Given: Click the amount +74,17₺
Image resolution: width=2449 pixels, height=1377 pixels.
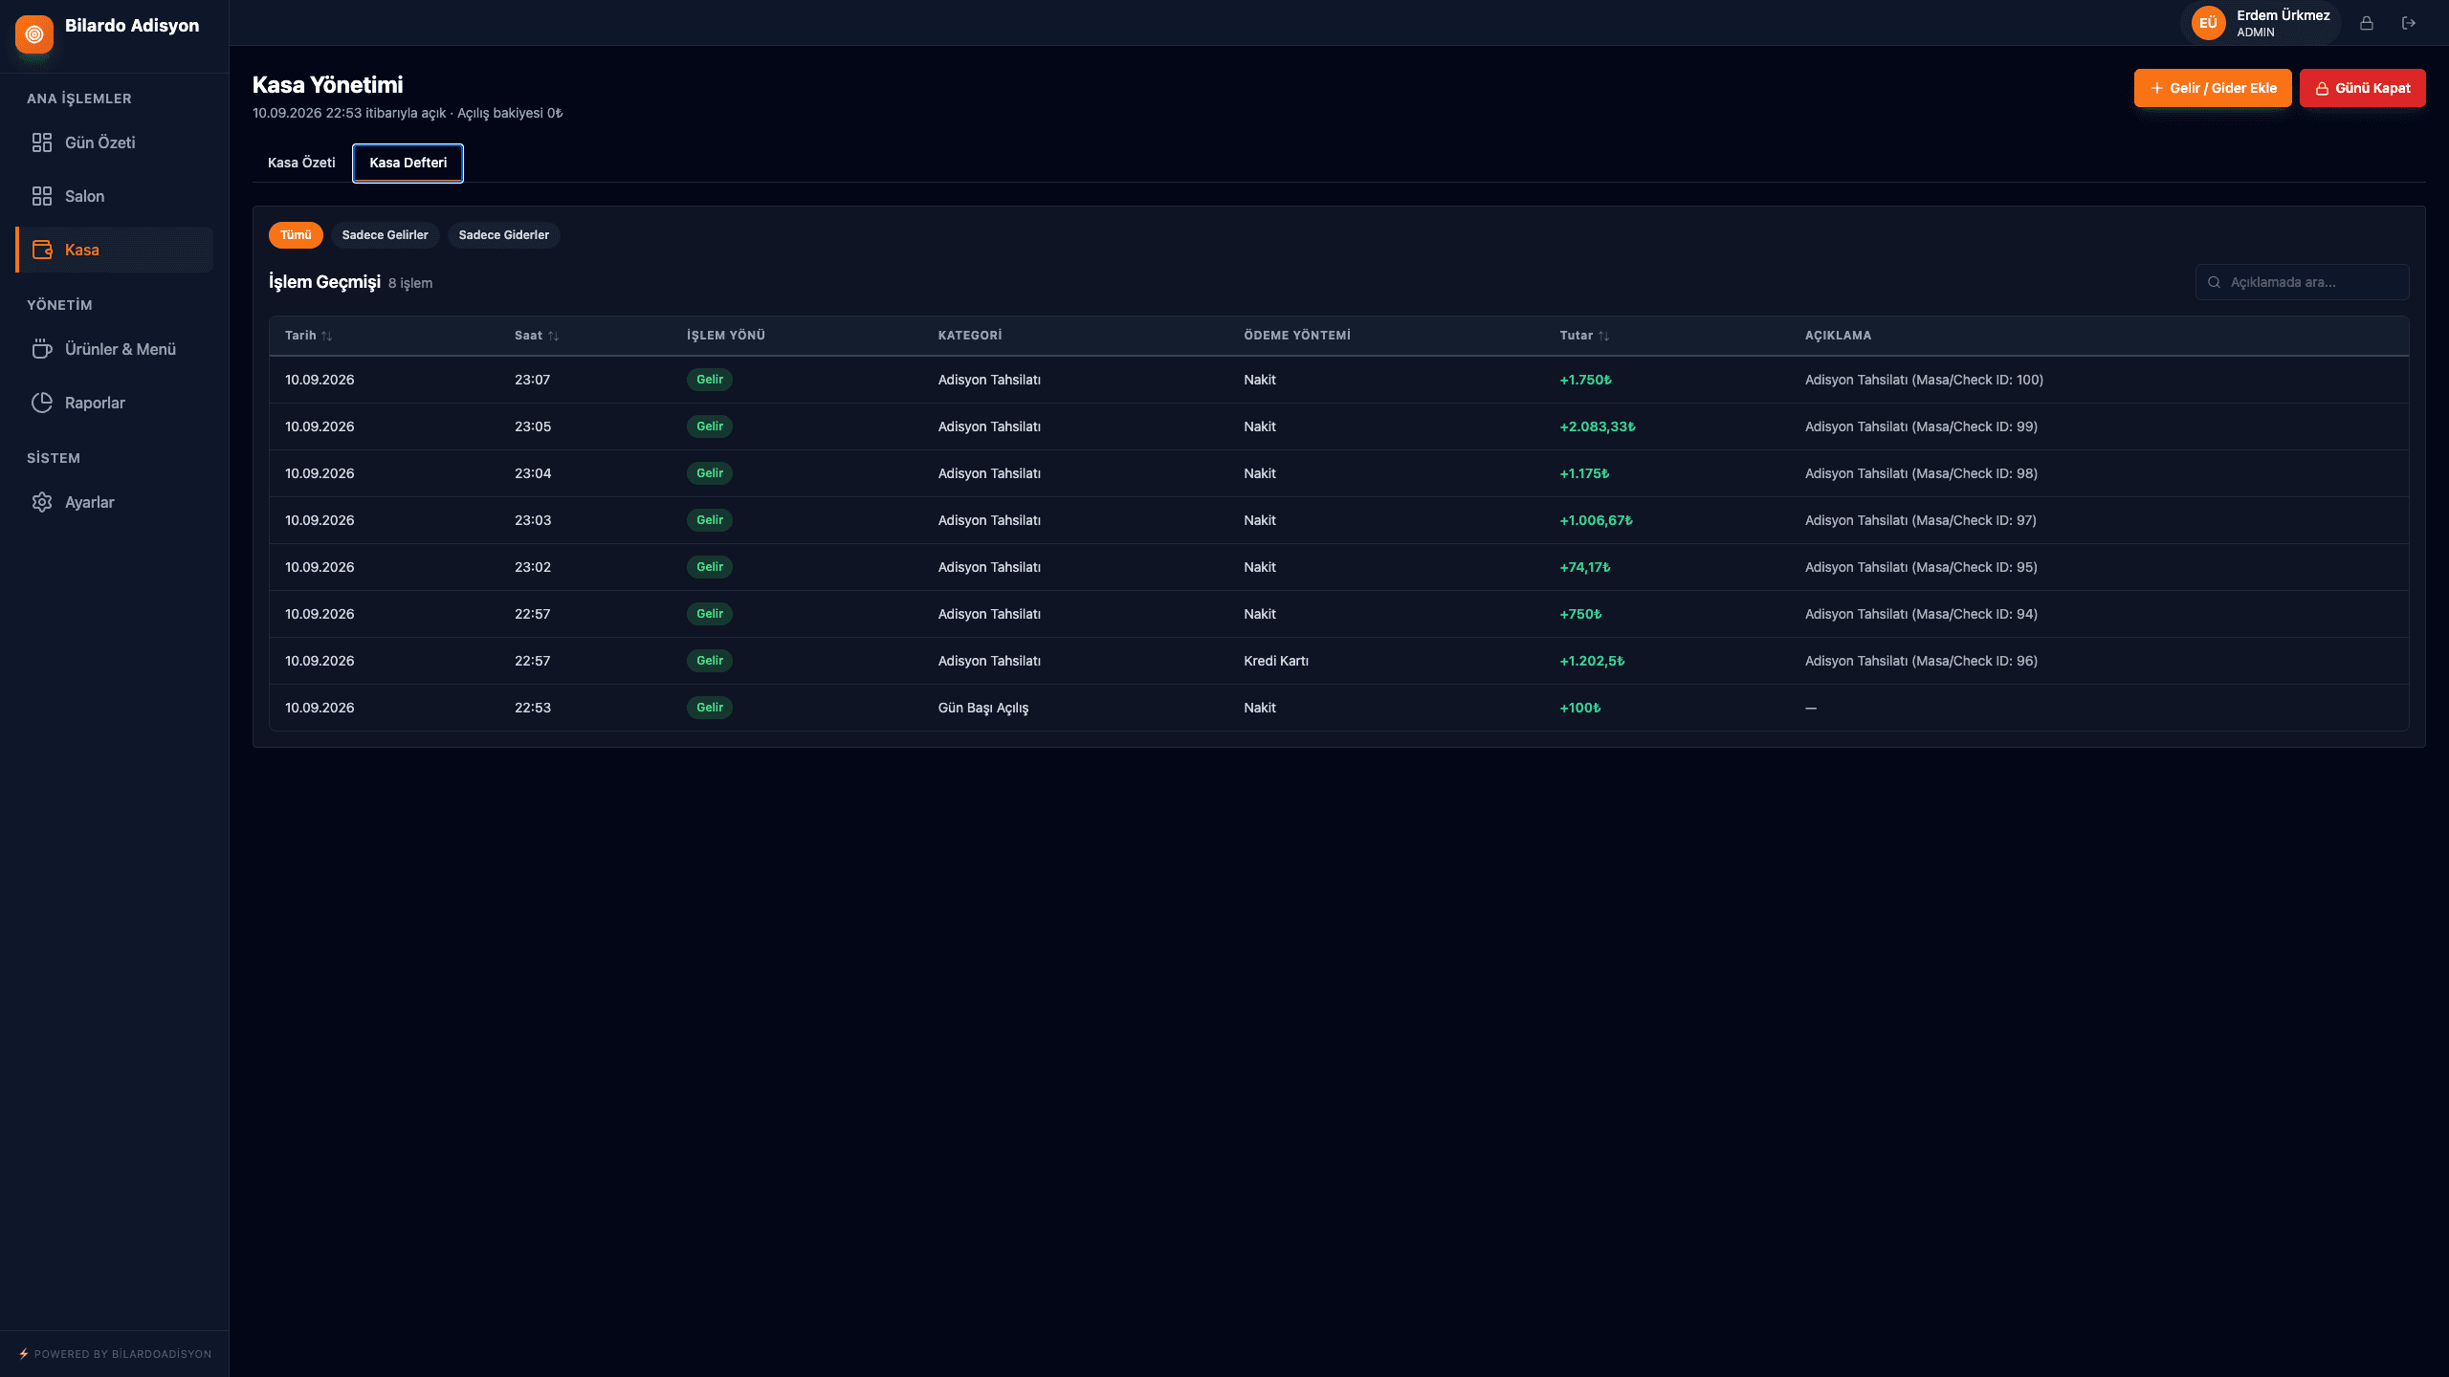Looking at the screenshot, I should 1585,567.
